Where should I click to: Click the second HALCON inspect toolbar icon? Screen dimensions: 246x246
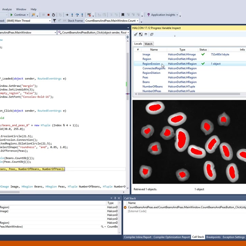(x=141, y=34)
